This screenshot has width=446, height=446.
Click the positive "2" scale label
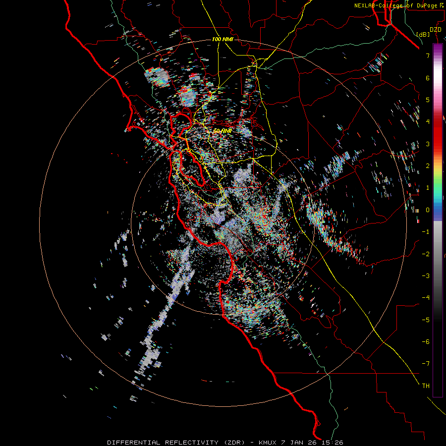pos(428,166)
